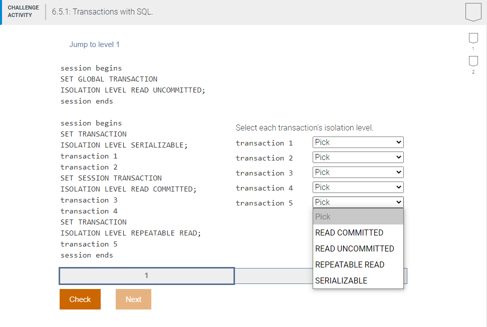This screenshot has height=327, width=487.
Task: Click the Next button
Action: 133,299
